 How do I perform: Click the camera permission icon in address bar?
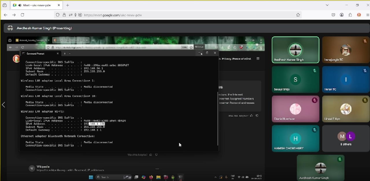click(x=80, y=15)
